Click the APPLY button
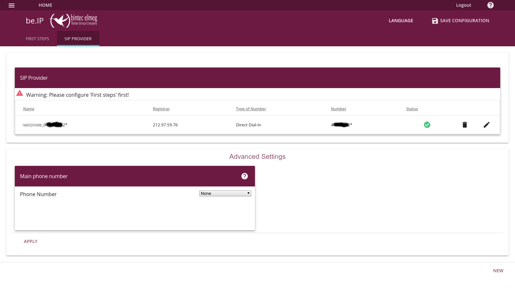The height and width of the screenshot is (289, 515). [31, 241]
